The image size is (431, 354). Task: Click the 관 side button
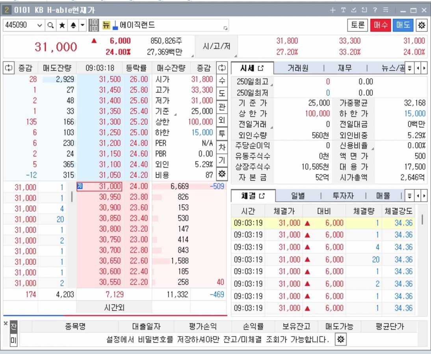click(222, 107)
